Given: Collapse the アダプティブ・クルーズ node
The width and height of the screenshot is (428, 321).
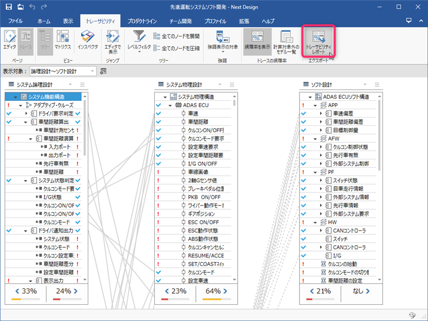Looking at the screenshot, I should coord(20,106).
